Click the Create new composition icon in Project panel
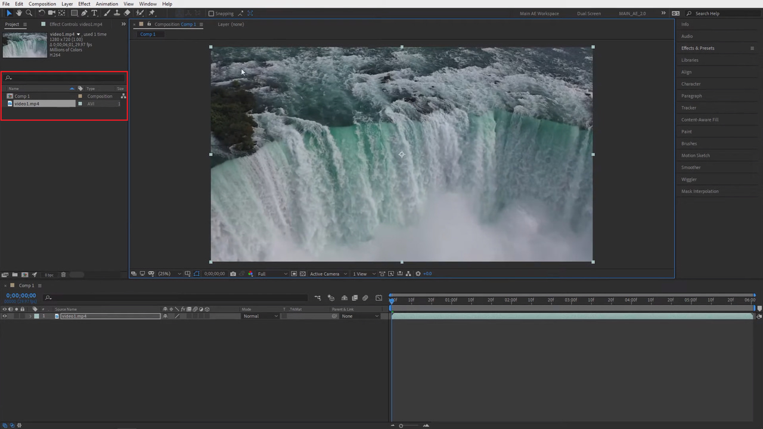 coord(24,275)
